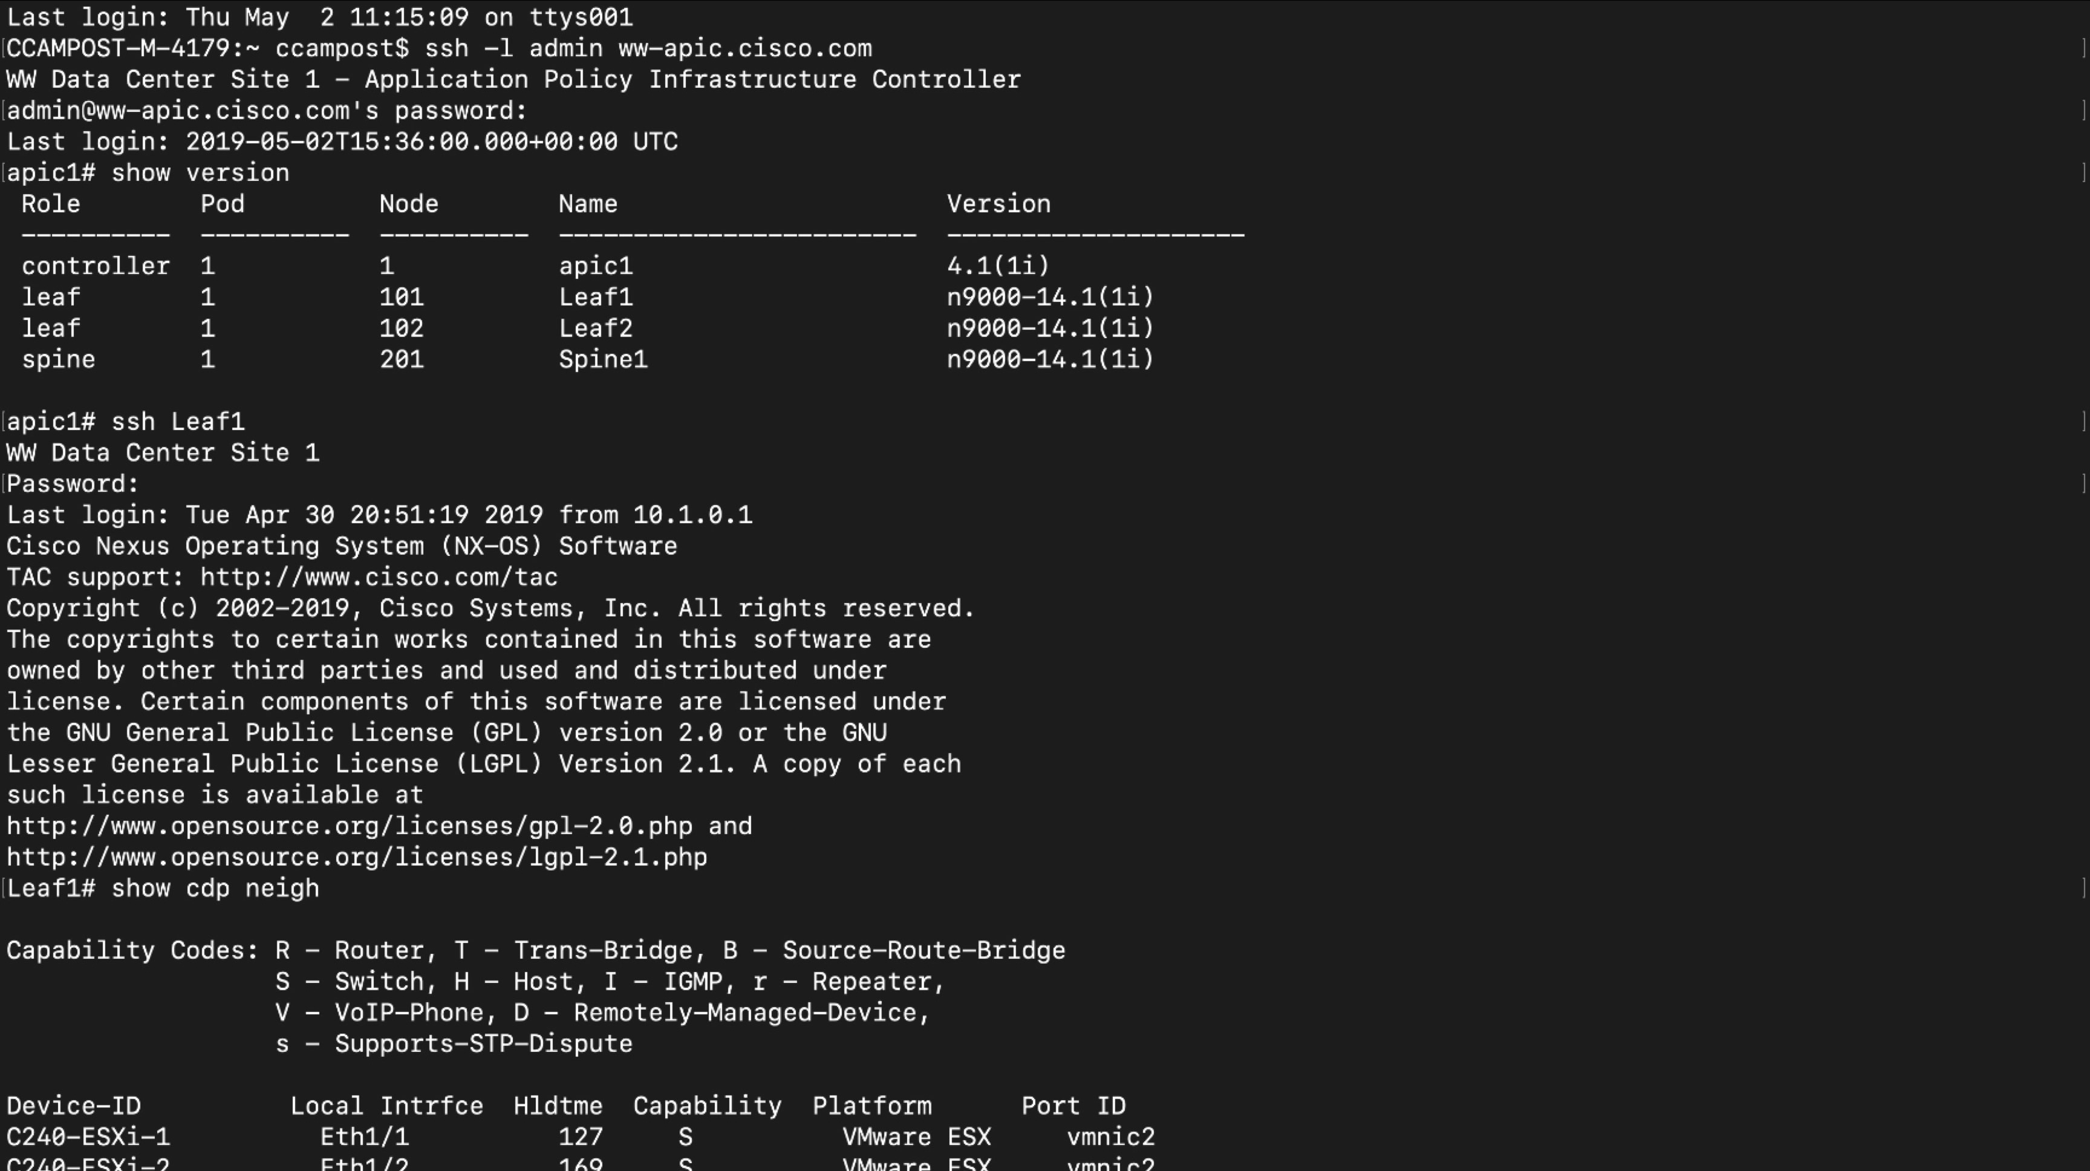Click the controller version 4.1(1i)
2090x1171 pixels.
[x=998, y=266]
